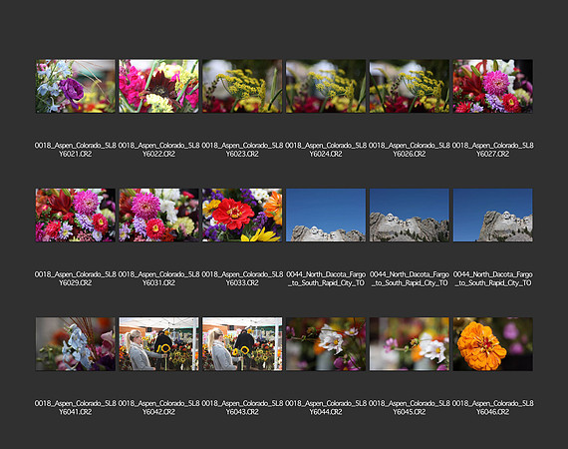568x449 pixels.
Task: Open the thumbnail for Y6031.CR2
Action: tap(158, 216)
